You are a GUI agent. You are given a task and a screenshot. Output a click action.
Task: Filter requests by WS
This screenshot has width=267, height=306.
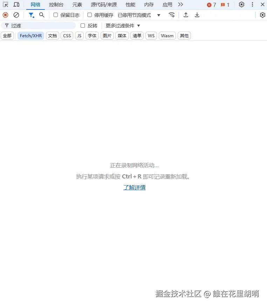151,36
